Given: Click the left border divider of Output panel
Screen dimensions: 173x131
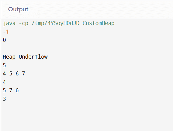Looking at the screenshot, I should point(1,66).
